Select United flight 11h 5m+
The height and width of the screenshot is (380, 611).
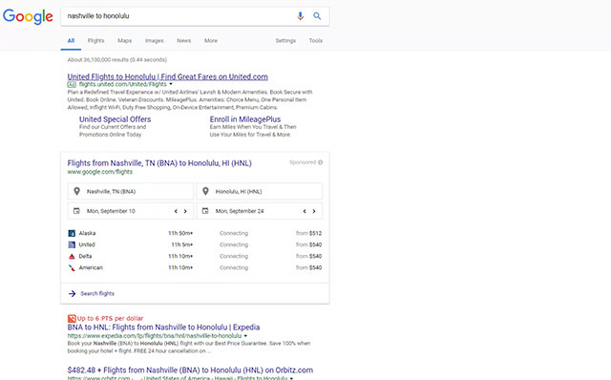[195, 244]
